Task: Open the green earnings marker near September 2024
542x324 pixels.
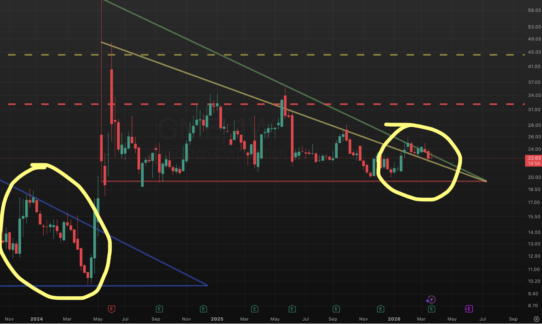Action: point(159,309)
